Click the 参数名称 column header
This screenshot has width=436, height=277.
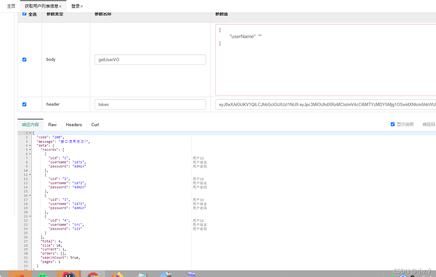[103, 14]
